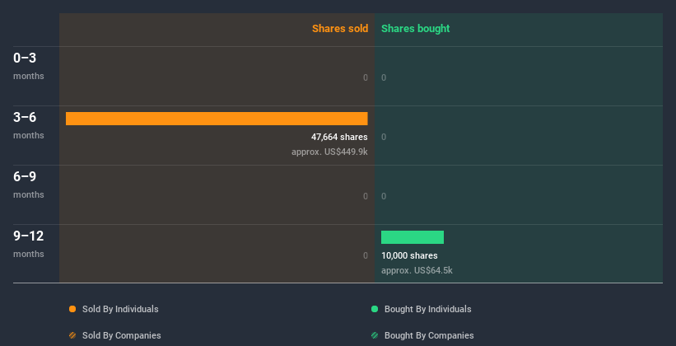This screenshot has width=676, height=346.
Task: Click the shares bought zero in 0–3 months row
Action: (x=384, y=77)
